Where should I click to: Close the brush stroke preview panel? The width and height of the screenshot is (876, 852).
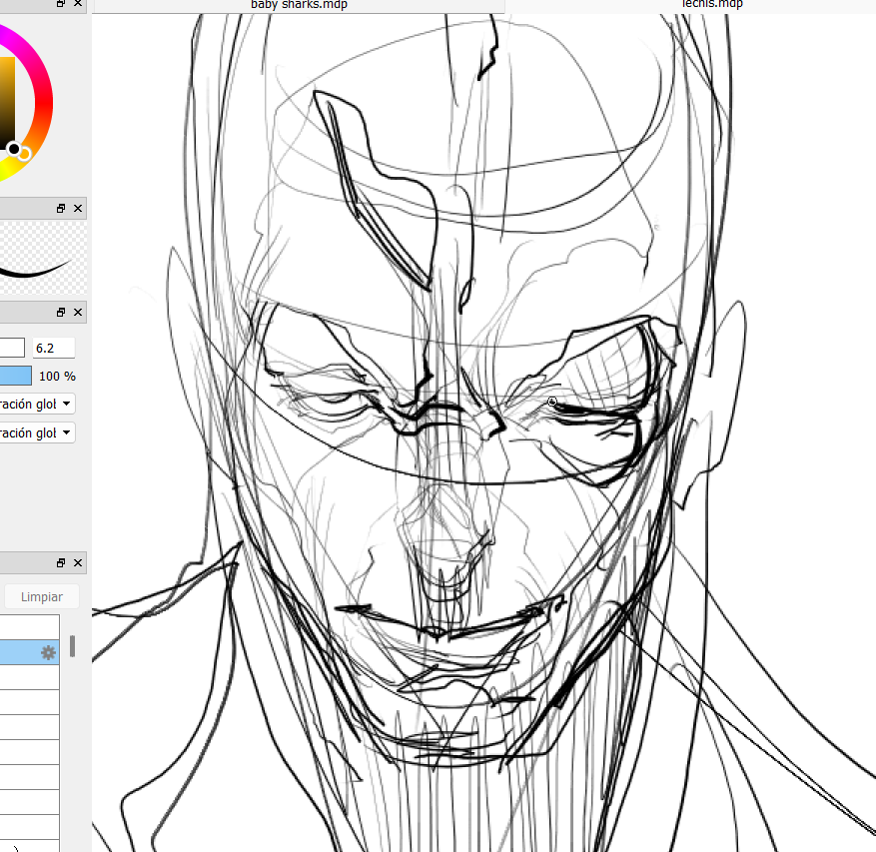78,209
